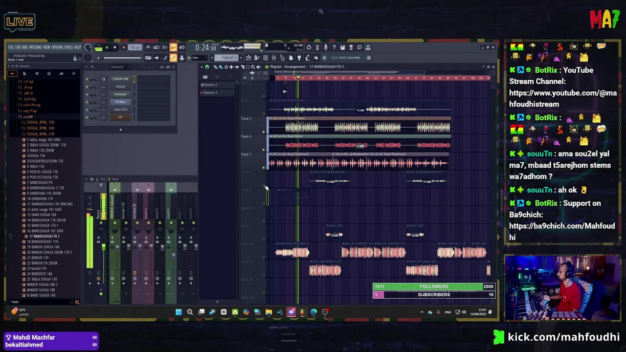626x352 pixels.
Task: Select the FPC channel button
Action: click(x=120, y=117)
